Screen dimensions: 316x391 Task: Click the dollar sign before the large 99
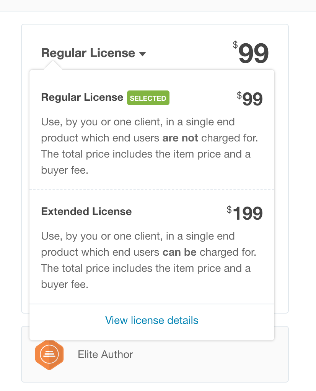(235, 45)
